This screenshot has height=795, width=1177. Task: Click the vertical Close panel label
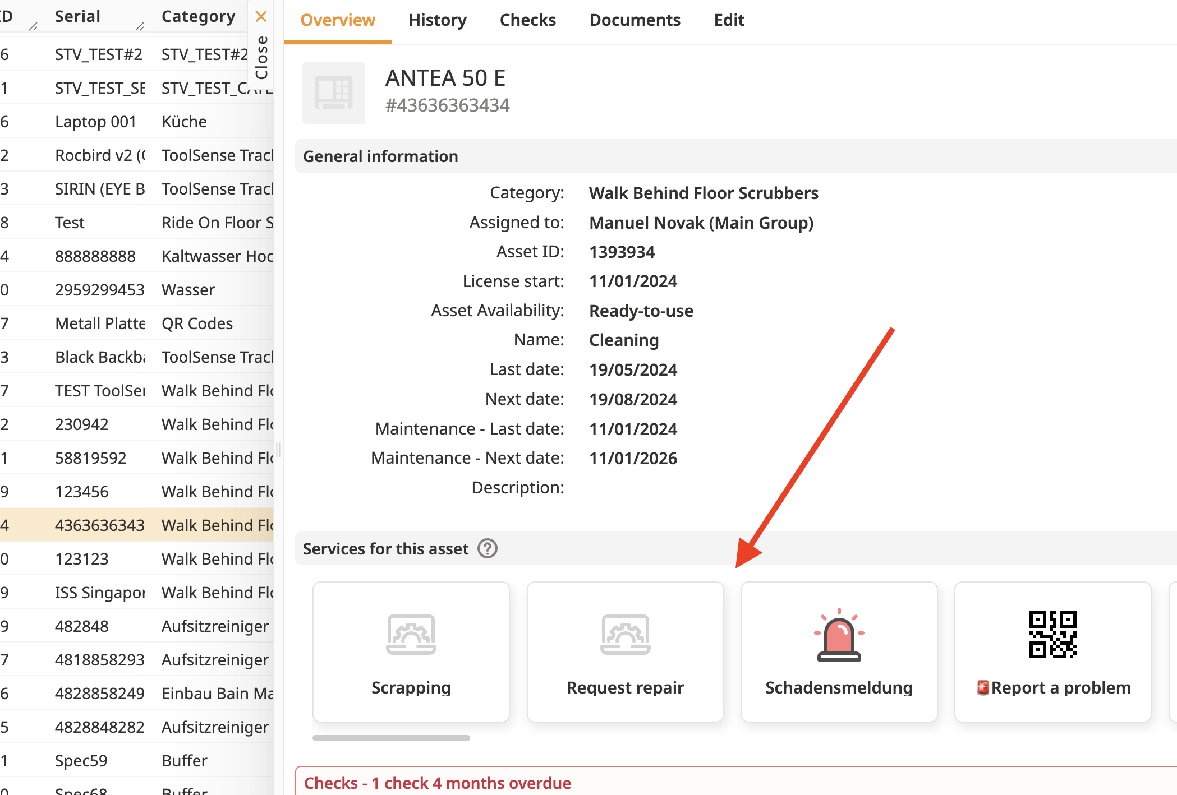tap(261, 57)
